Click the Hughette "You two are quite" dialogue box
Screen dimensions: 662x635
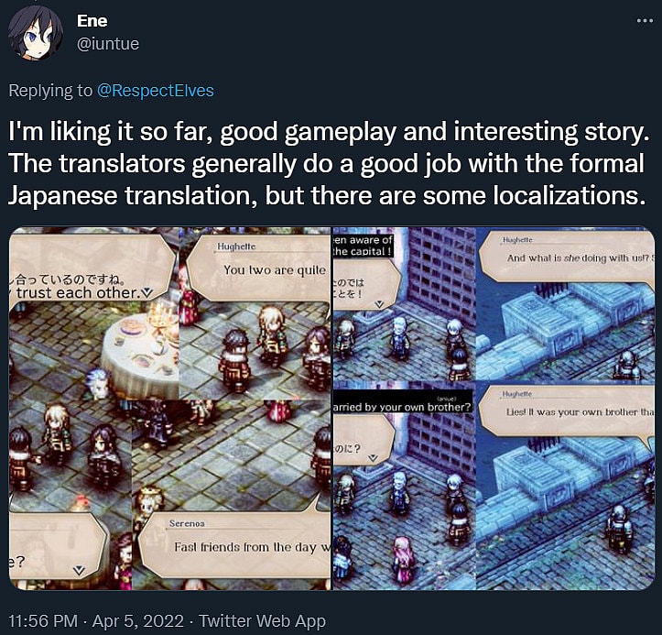(258, 268)
